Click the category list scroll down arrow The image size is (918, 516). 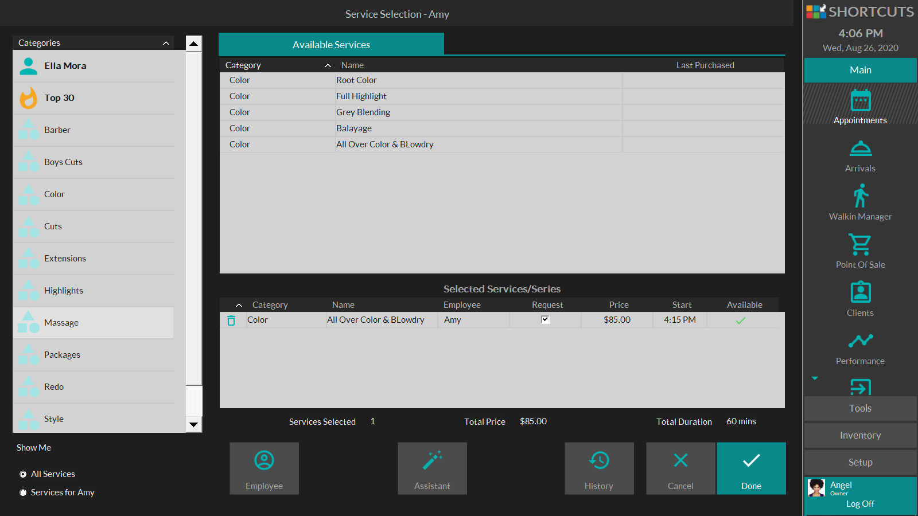click(194, 425)
